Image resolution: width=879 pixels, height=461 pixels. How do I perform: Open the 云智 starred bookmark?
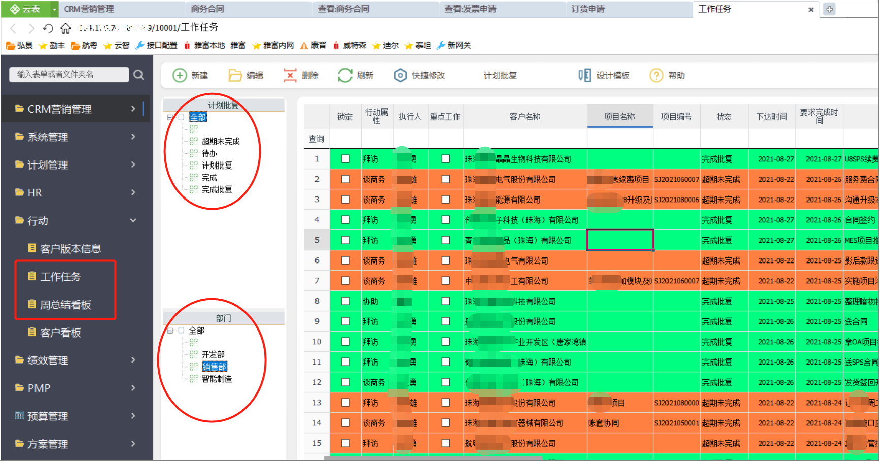point(116,45)
